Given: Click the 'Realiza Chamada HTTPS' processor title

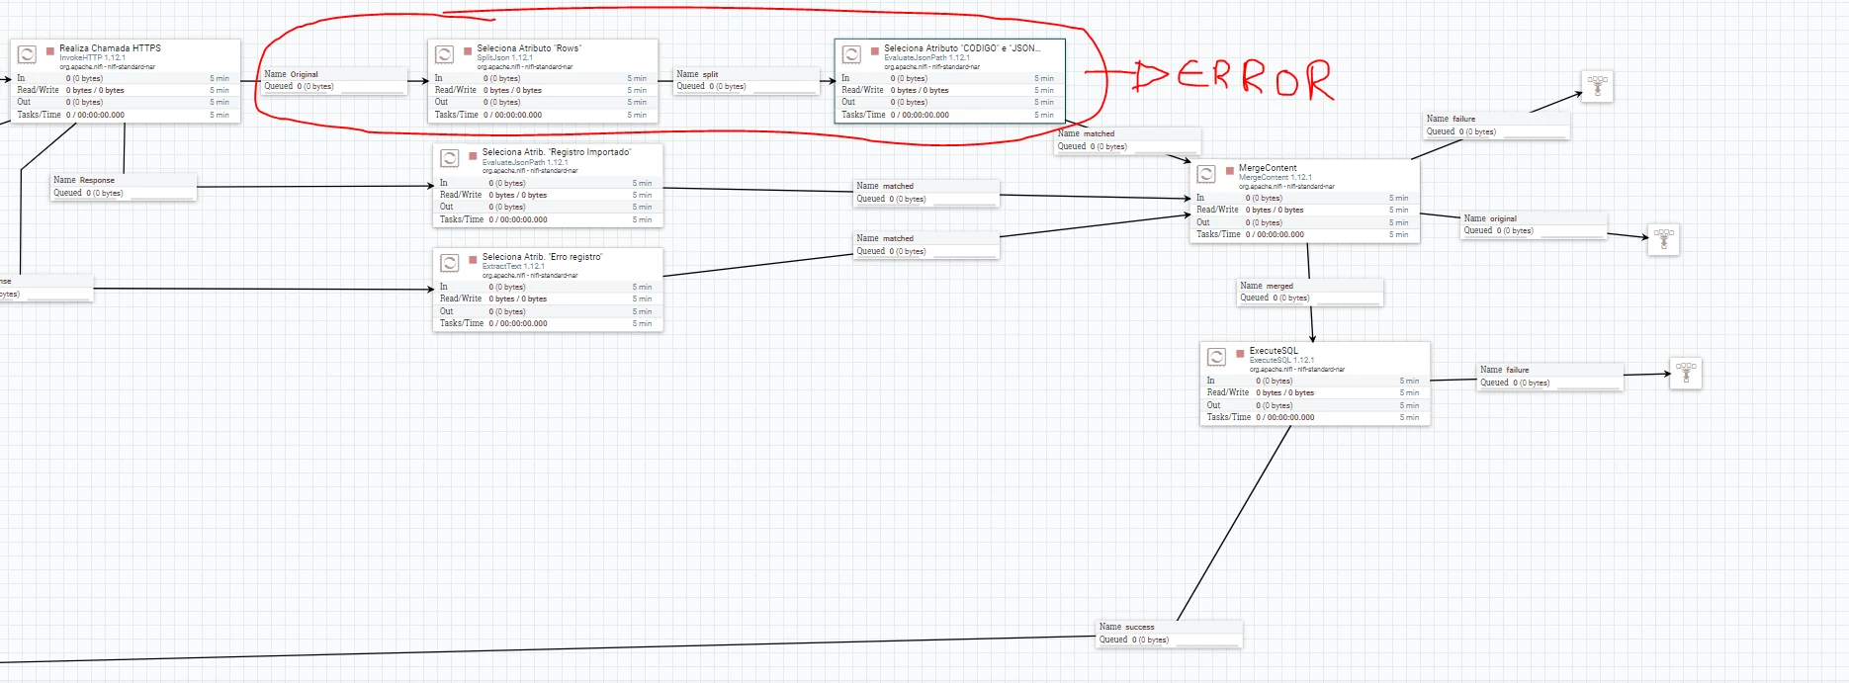Looking at the screenshot, I should 110,48.
